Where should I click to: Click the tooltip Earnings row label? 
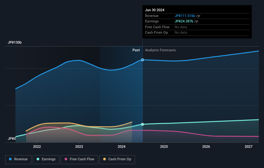click(152, 21)
